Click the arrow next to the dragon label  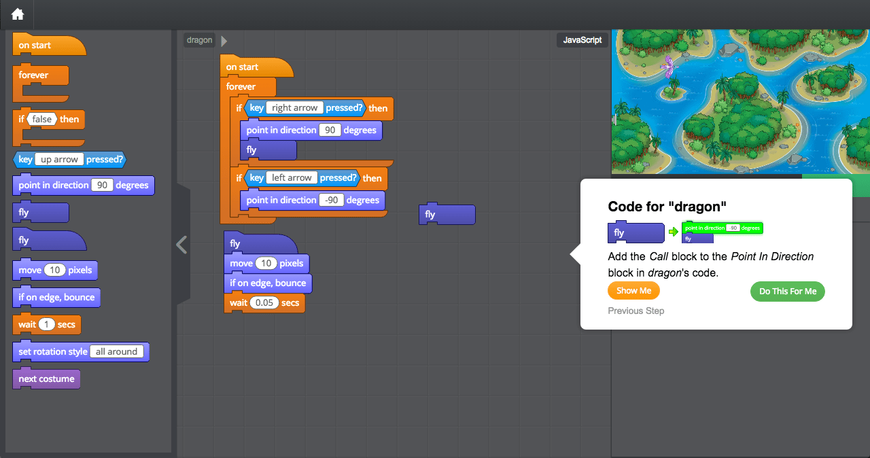click(224, 41)
